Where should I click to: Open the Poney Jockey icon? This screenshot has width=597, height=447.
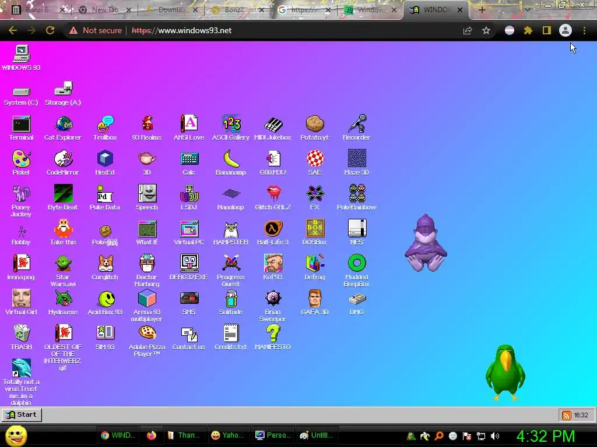(21, 201)
